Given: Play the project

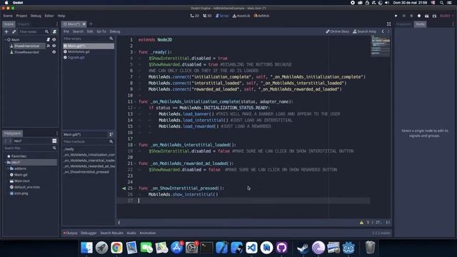Looking at the screenshot, I should coord(396,16).
